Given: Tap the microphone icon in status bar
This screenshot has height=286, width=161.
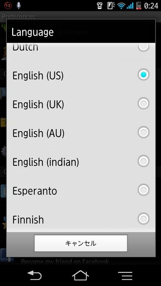Looking at the screenshot, I should (19, 6).
